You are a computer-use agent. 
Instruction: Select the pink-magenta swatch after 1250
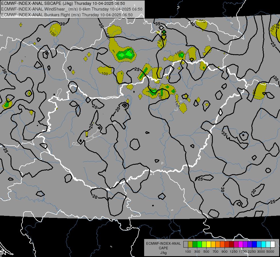coord(236,244)
